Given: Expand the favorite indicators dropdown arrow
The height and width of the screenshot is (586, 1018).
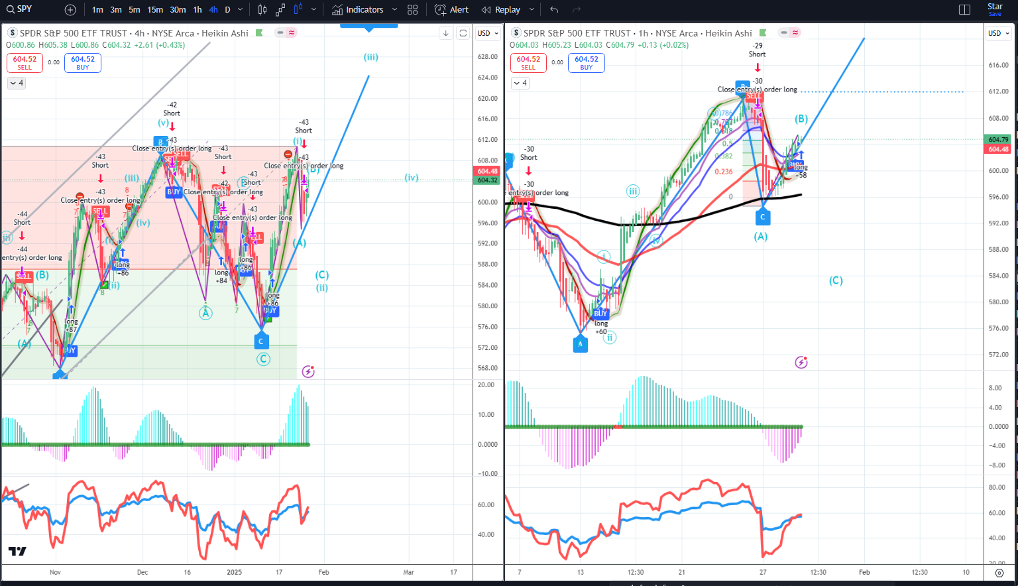Looking at the screenshot, I should click(x=395, y=10).
